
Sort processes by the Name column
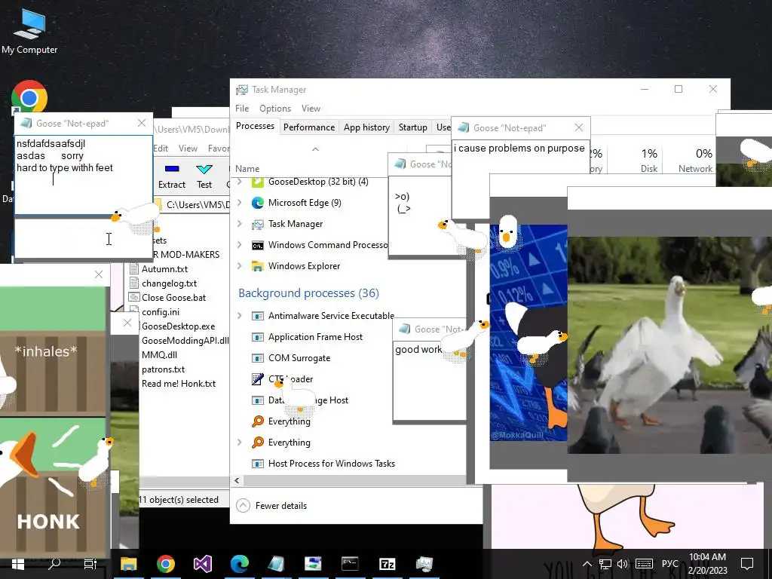pos(247,168)
